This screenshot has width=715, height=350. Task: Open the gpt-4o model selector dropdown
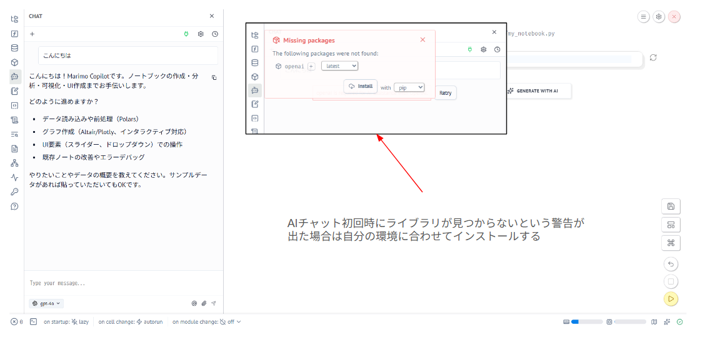[x=46, y=304]
